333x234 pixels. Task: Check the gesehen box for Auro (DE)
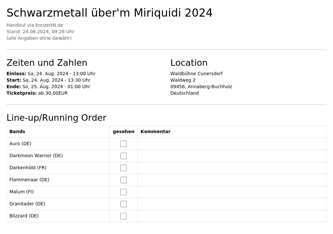(123, 144)
